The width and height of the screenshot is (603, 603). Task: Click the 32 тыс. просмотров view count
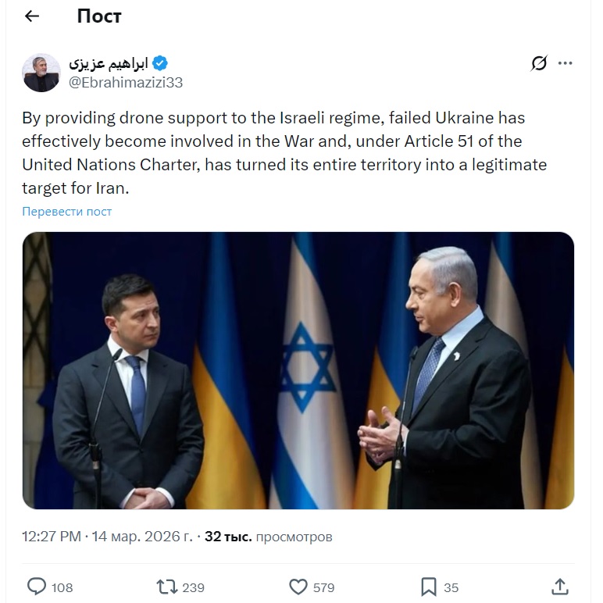268,537
